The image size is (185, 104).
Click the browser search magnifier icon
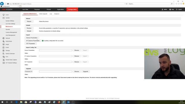pyautogui.click(x=171, y=4)
